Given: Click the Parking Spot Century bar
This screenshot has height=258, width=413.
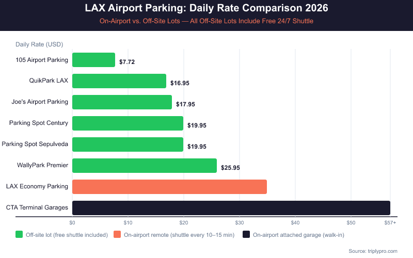Looking at the screenshot, I should pyautogui.click(x=128, y=123).
